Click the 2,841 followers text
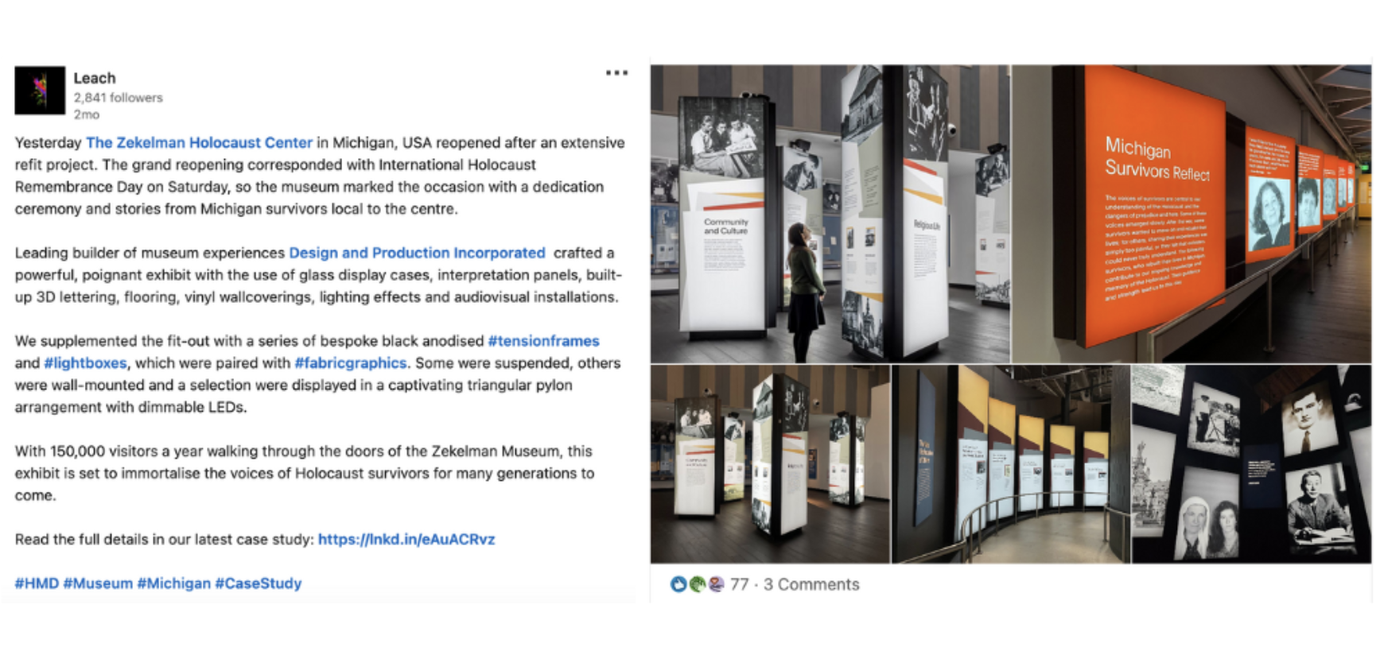The image size is (1384, 647). tap(118, 98)
